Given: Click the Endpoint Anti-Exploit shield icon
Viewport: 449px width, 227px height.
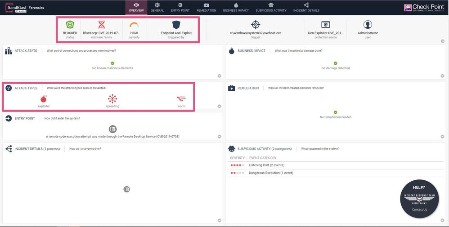Looking at the screenshot, I should [176, 25].
